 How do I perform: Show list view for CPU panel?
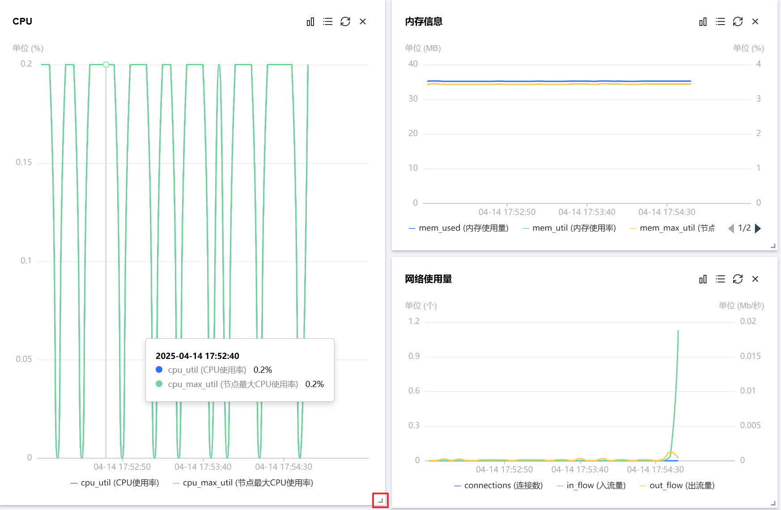(x=328, y=21)
